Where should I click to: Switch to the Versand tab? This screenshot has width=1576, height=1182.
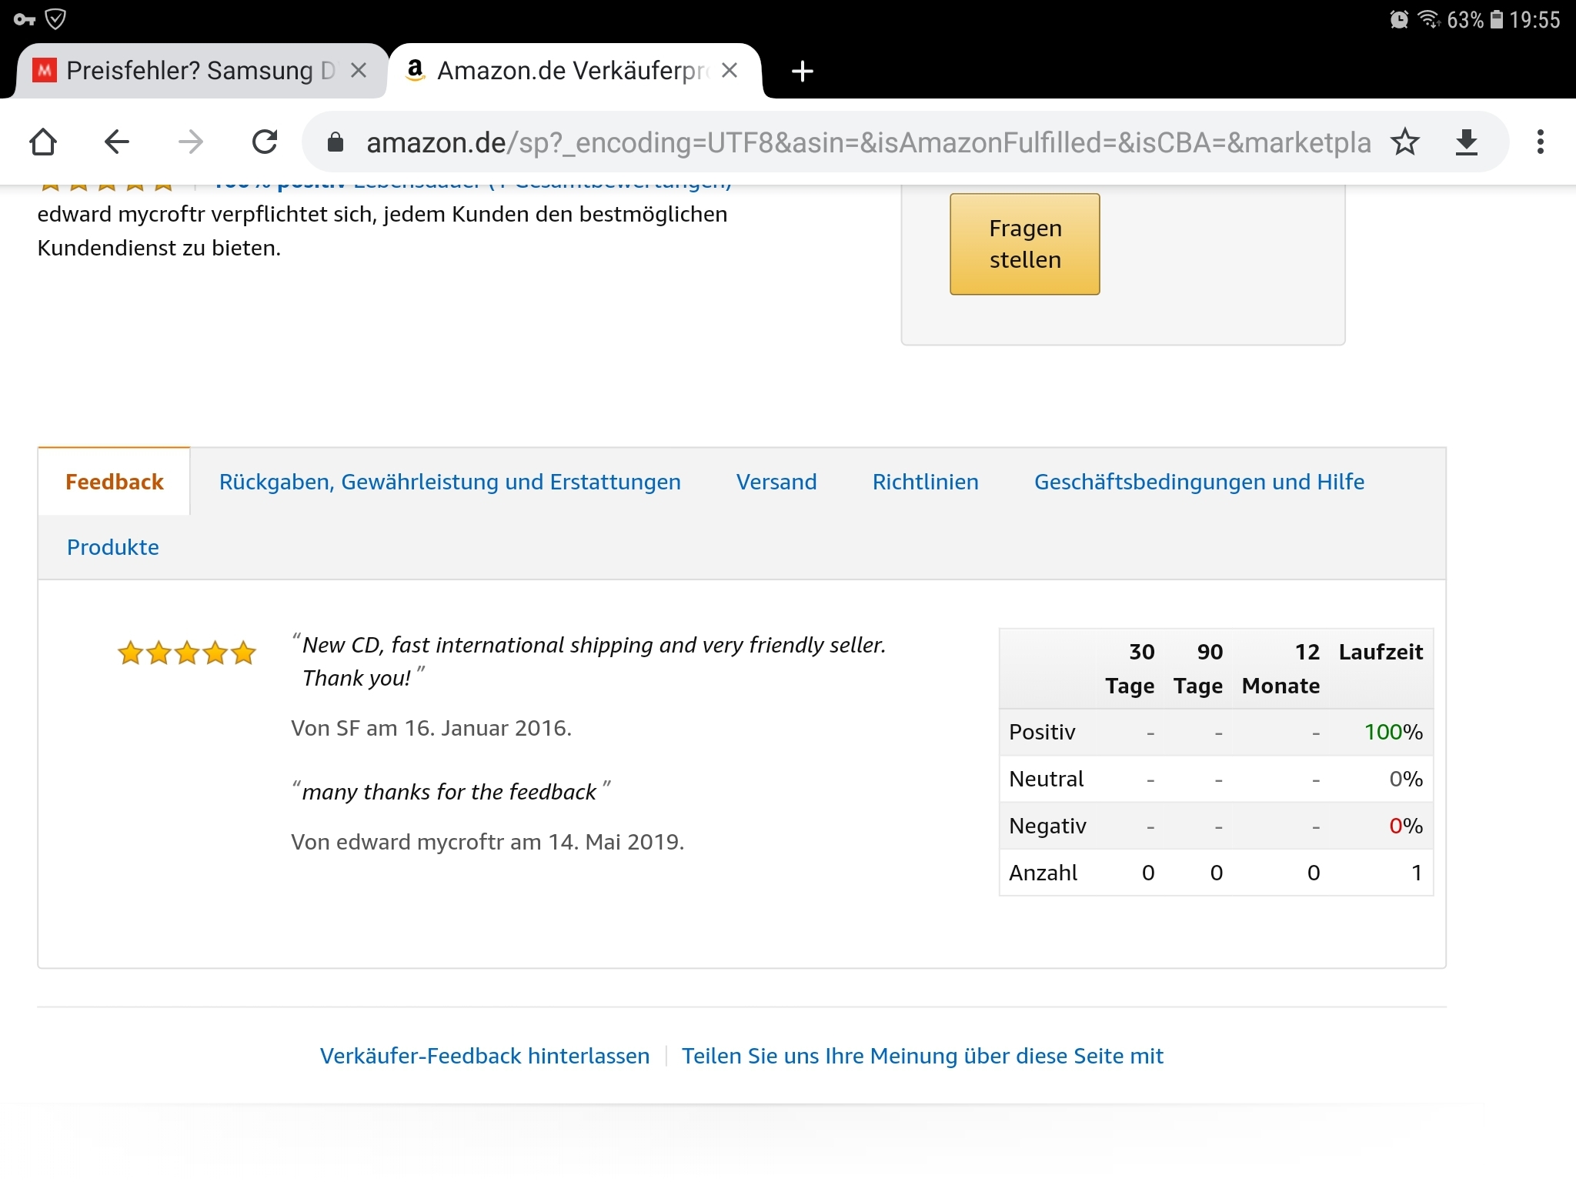(x=776, y=482)
